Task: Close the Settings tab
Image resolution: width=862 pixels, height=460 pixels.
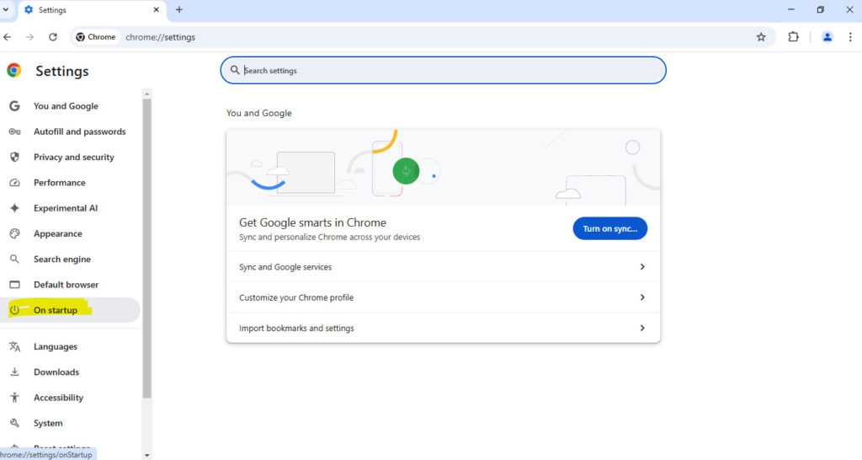Action: point(156,9)
